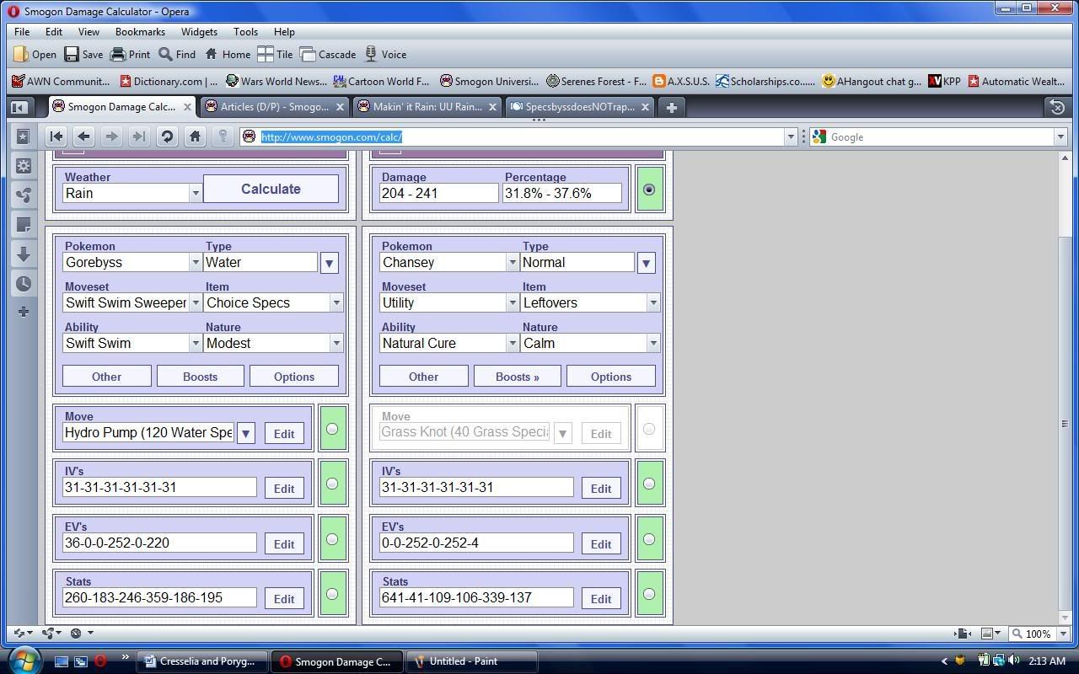Click the Reload page icon
1079x674 pixels.
pos(167,136)
